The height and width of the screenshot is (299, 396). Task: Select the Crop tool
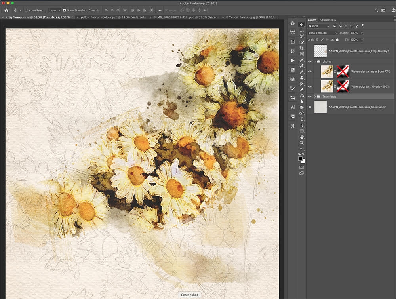click(301, 48)
